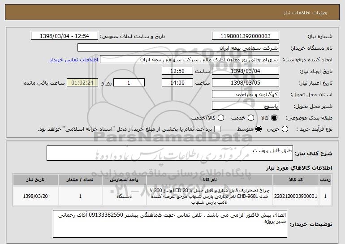Image resolution: width=345 pixels, height=244 pixels.
Task: Click the need date cell 1398/03/20
Action: coord(35,196)
